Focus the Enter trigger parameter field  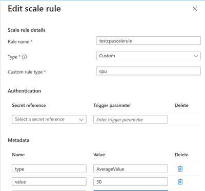(131, 120)
